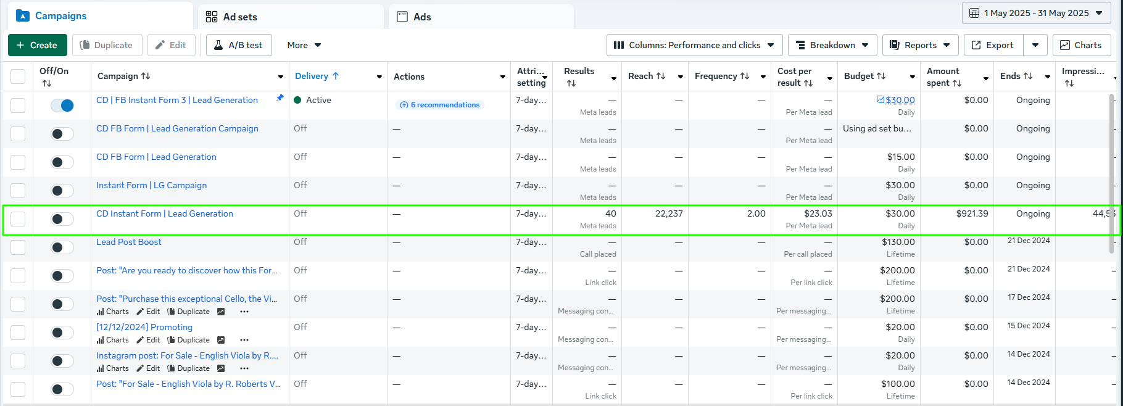Duplicate the 'Instagram post: For Sale' campaign inline
Viewport: 1123px width, 406px height.
(x=189, y=368)
